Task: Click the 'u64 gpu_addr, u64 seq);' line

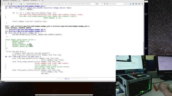Action: point(45,69)
